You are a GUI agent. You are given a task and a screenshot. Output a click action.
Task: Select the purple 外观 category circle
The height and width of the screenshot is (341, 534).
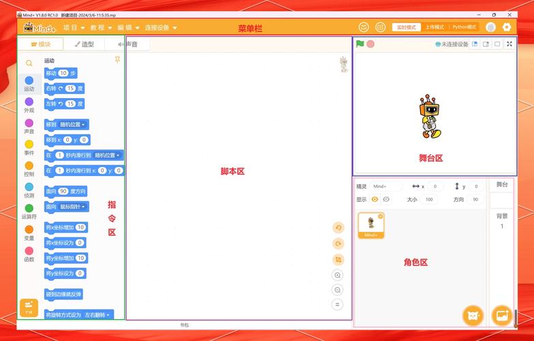29,102
